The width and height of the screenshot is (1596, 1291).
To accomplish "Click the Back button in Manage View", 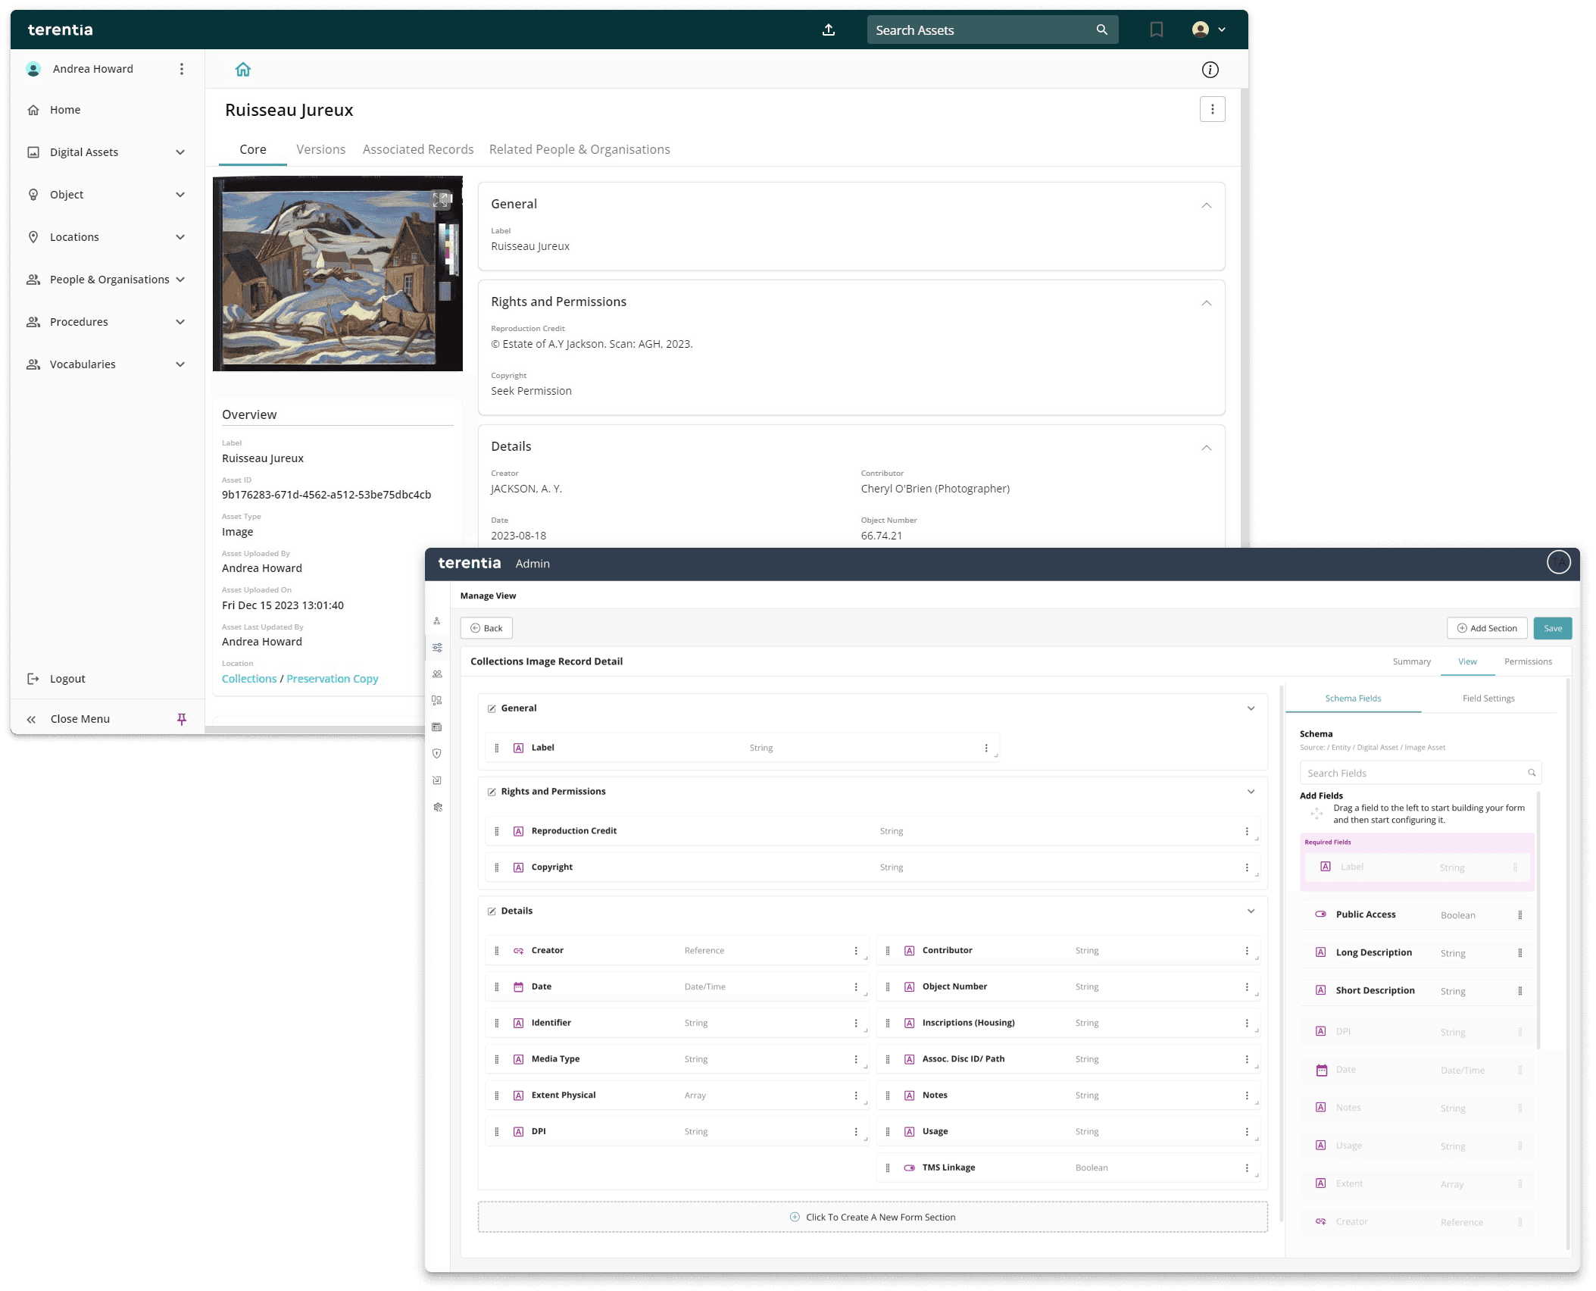I will (486, 628).
